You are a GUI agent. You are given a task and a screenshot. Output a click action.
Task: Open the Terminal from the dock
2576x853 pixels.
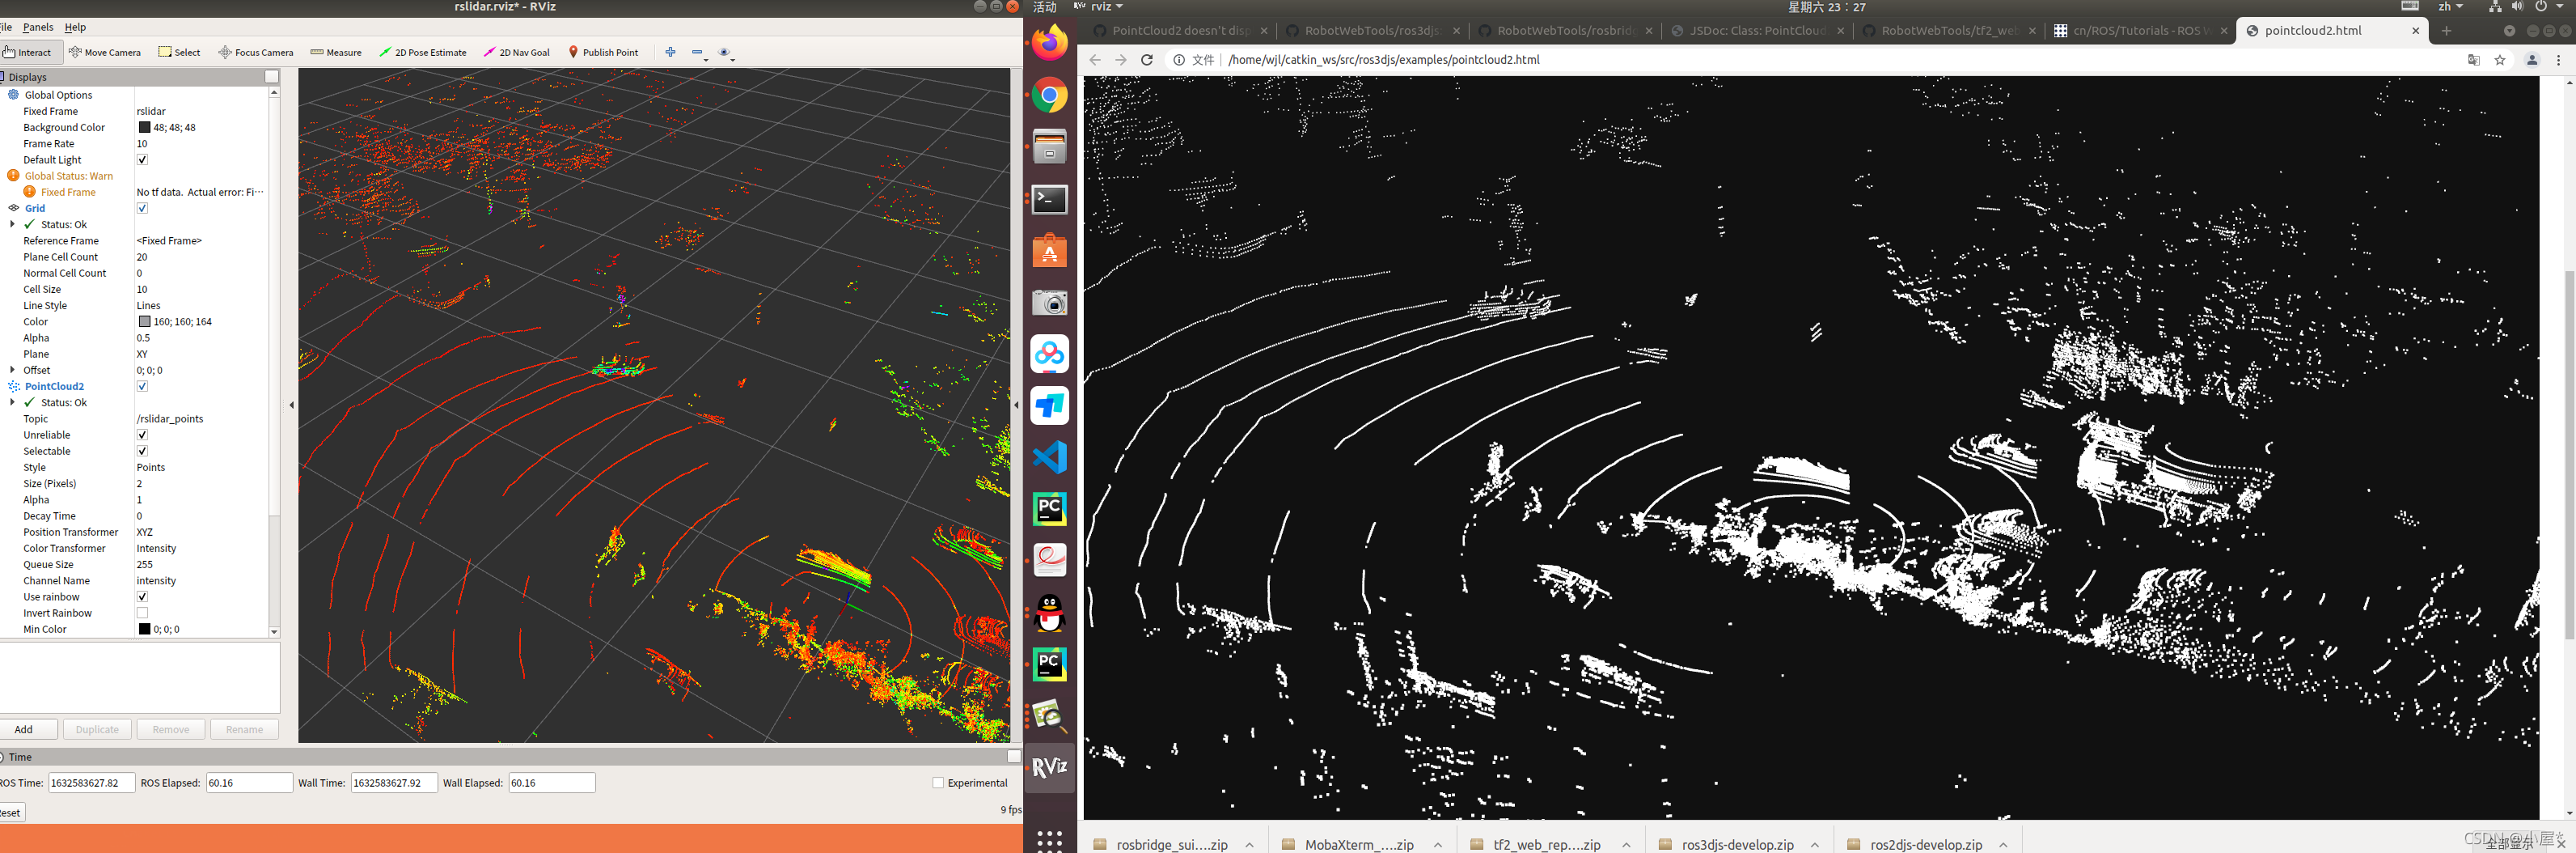1050,199
